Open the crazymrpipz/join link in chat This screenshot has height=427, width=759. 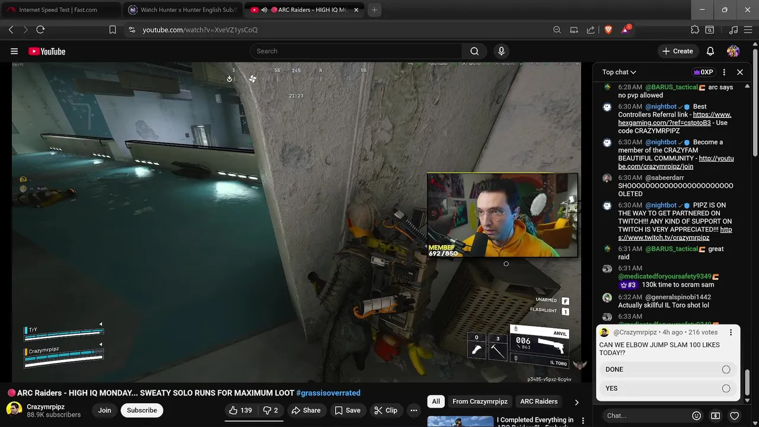coord(676,162)
